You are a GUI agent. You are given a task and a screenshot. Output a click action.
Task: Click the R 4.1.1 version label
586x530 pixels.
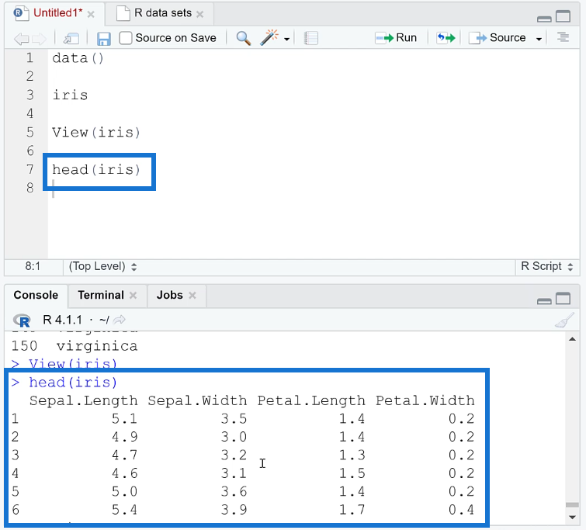point(62,320)
